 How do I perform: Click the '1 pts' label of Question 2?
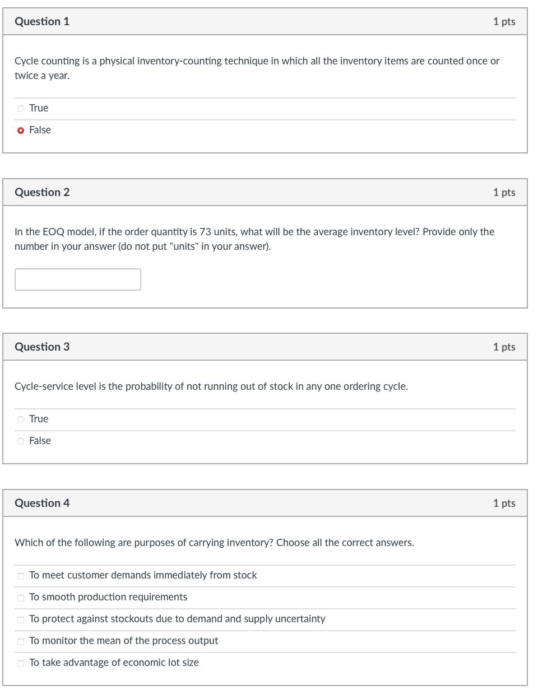point(504,193)
